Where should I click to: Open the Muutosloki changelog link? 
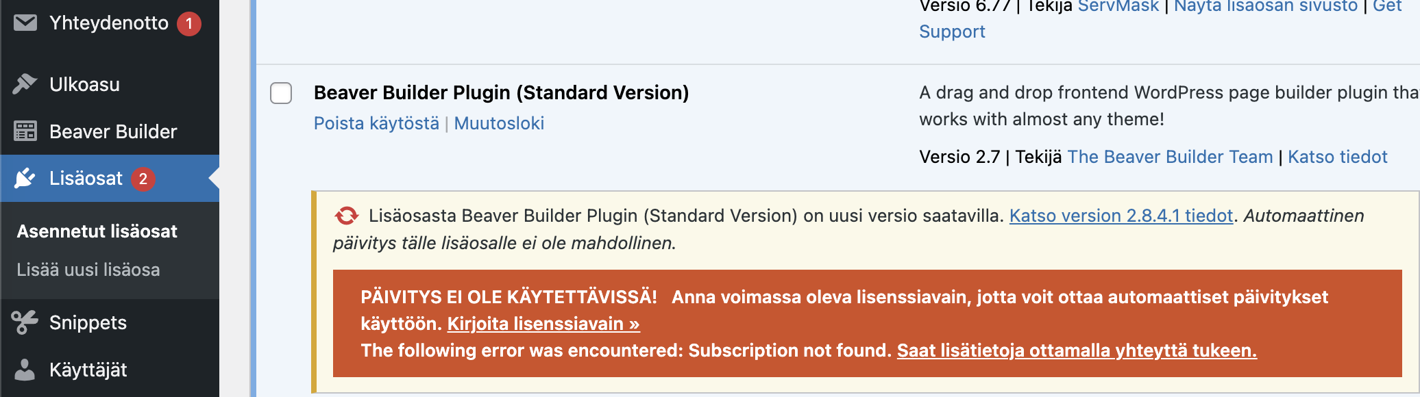point(499,123)
